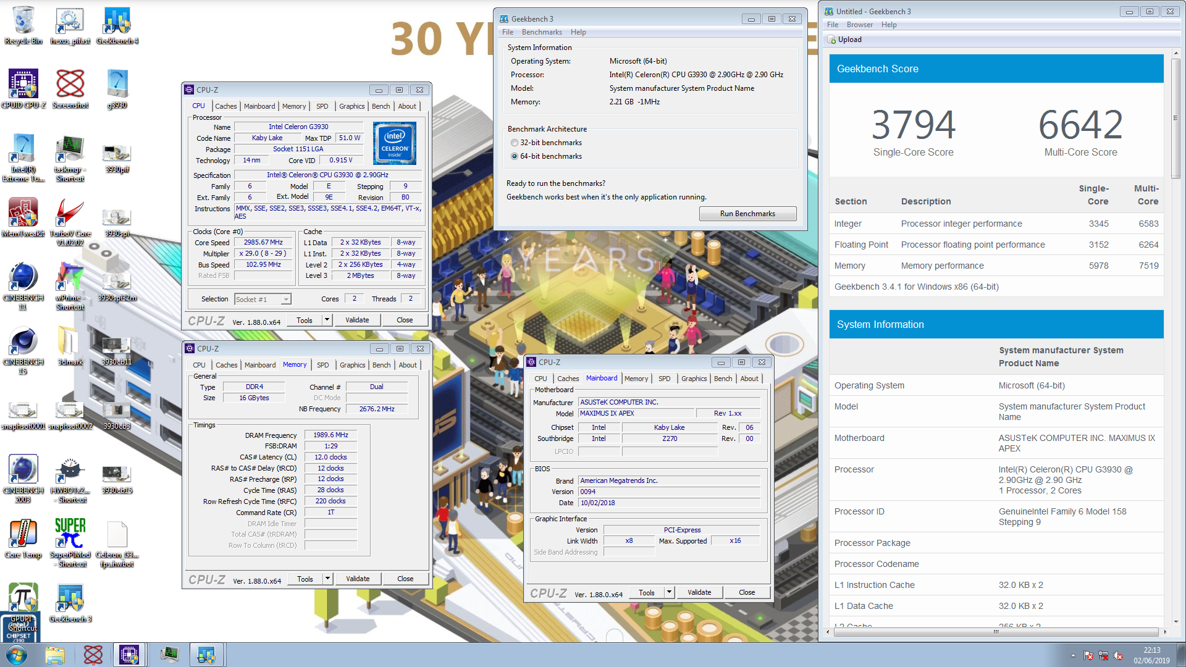1186x667 pixels.
Task: Open Celeron G3 fpsihwbot file icon
Action: pos(117,543)
